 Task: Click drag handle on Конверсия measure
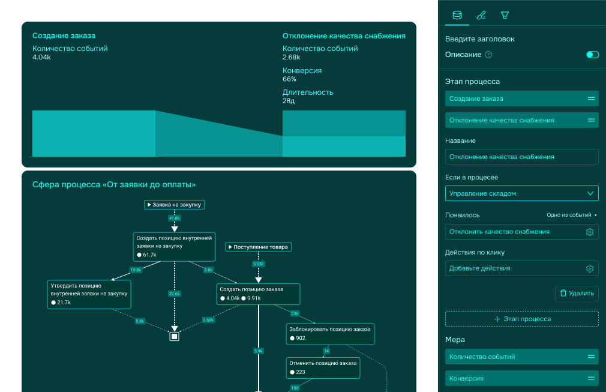coord(591,378)
